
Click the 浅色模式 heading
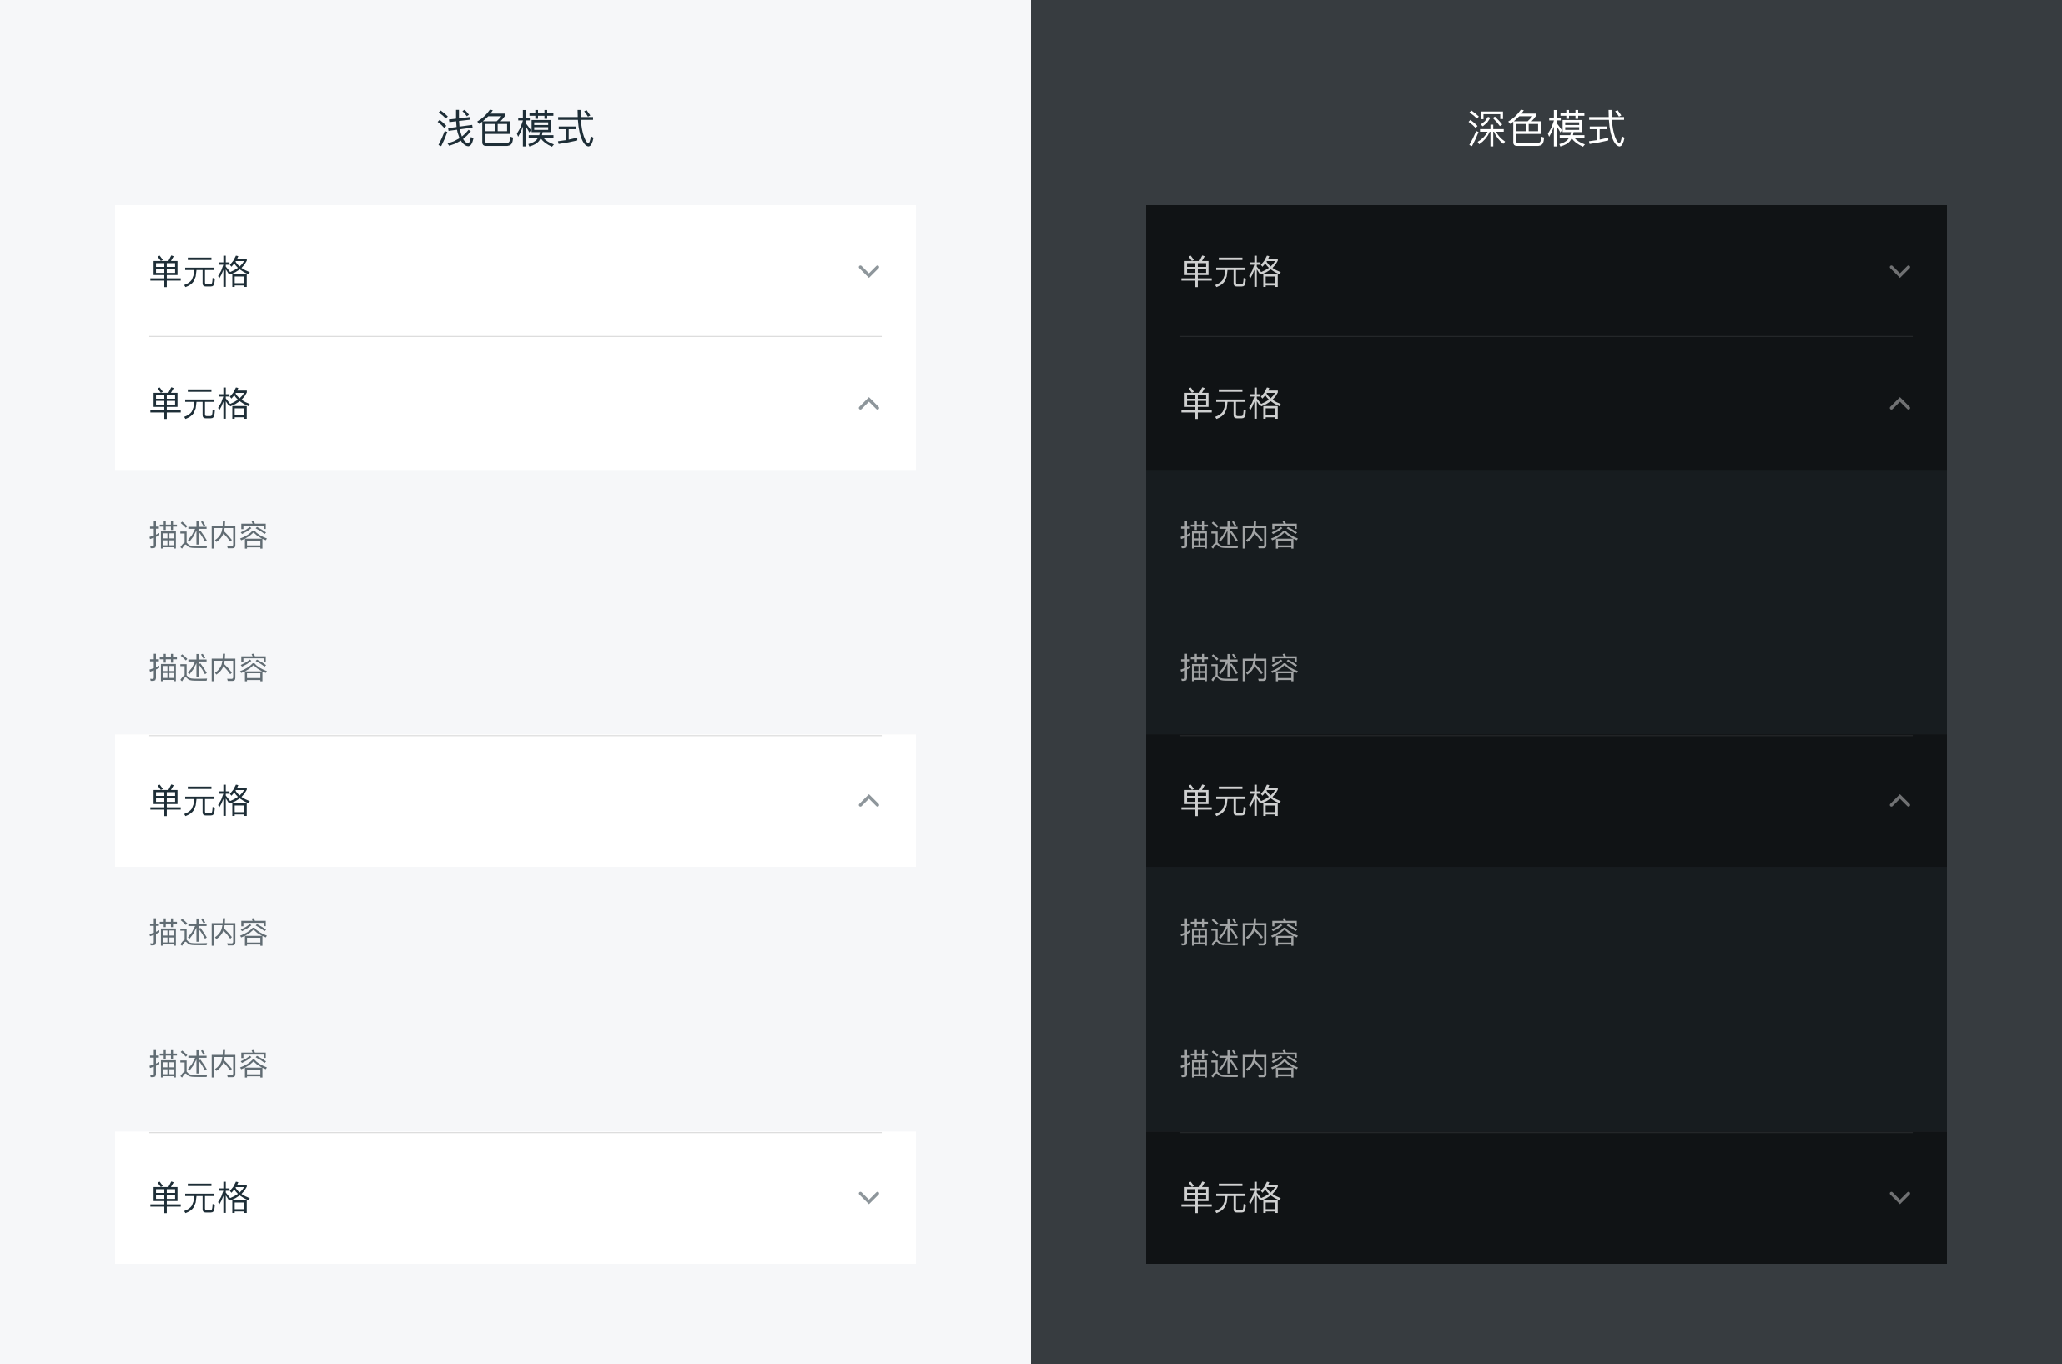[x=515, y=128]
